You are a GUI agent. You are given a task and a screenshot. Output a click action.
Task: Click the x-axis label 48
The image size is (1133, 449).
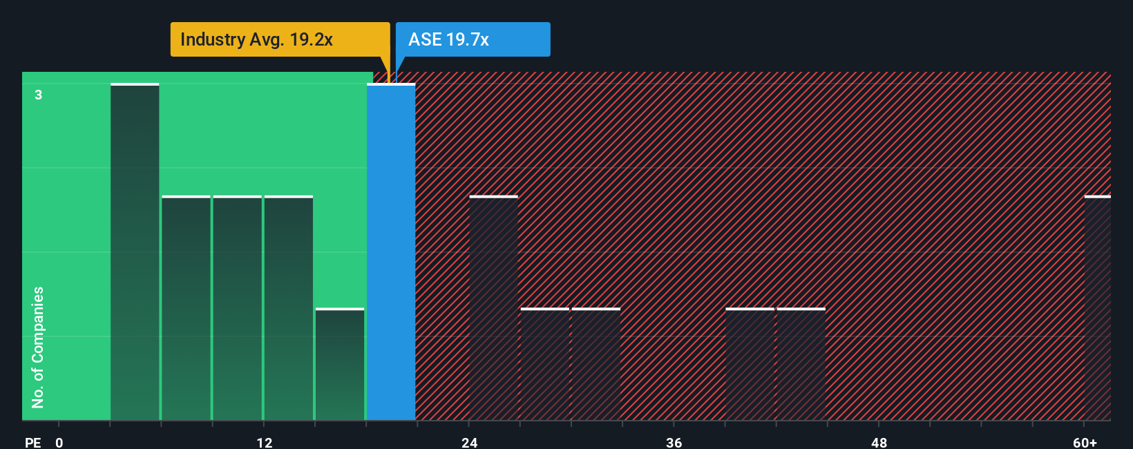[x=879, y=442]
